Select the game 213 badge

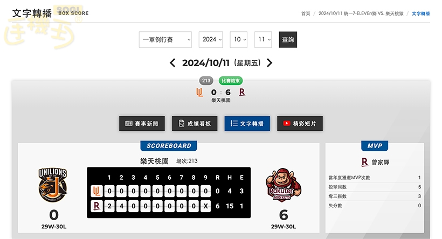(206, 81)
